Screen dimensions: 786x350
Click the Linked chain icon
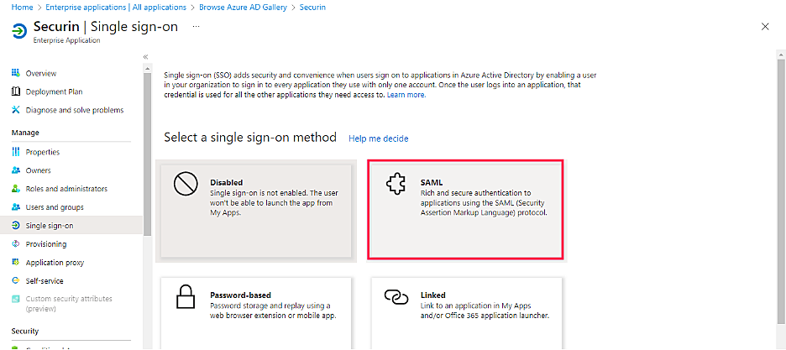[396, 296]
